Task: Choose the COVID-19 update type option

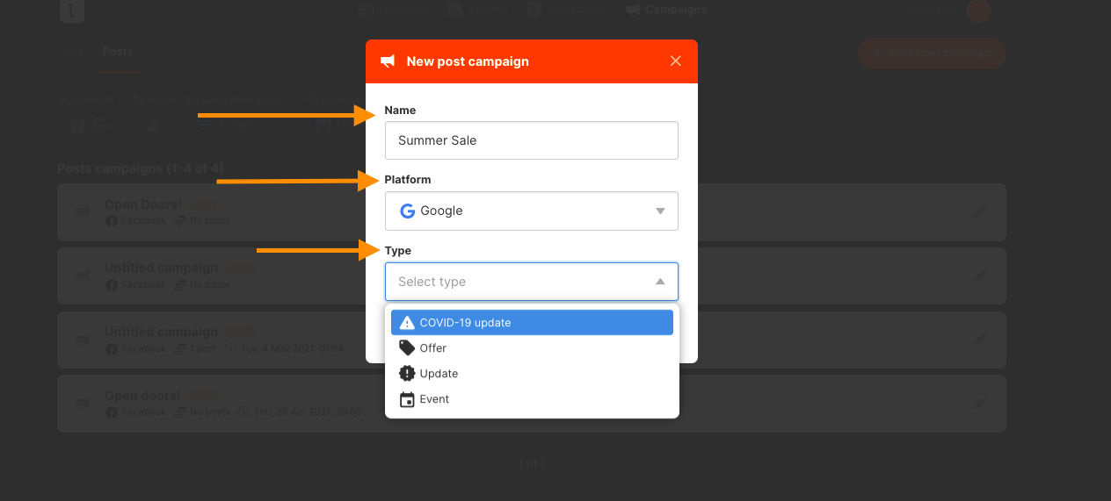Action: [532, 323]
